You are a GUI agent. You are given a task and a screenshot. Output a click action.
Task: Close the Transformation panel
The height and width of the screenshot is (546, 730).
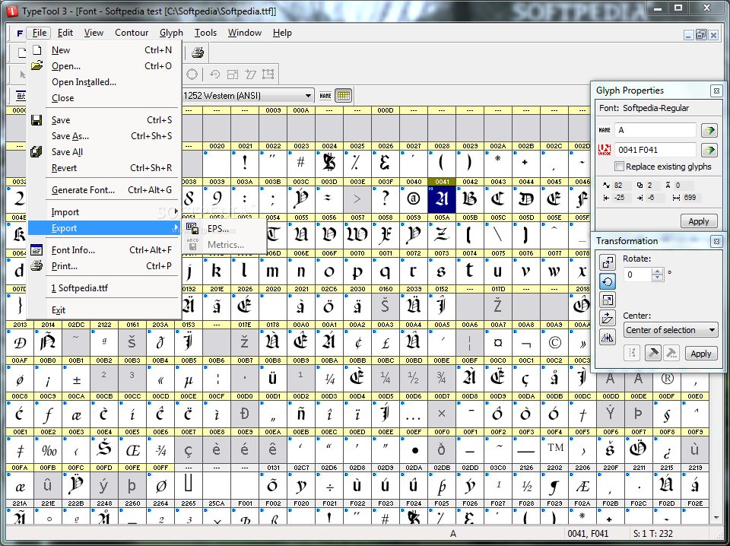716,241
